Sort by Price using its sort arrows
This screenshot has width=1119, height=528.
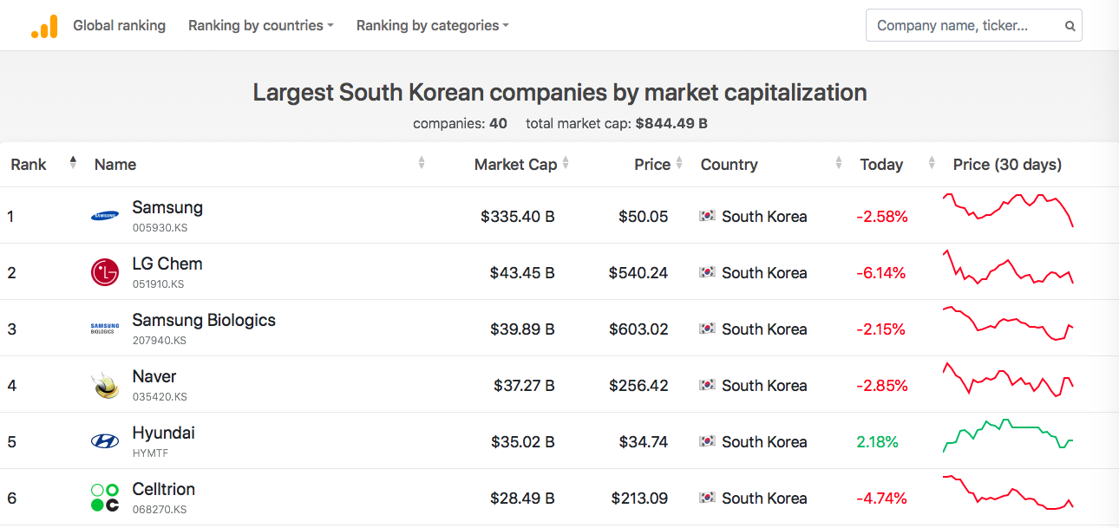coord(679,162)
